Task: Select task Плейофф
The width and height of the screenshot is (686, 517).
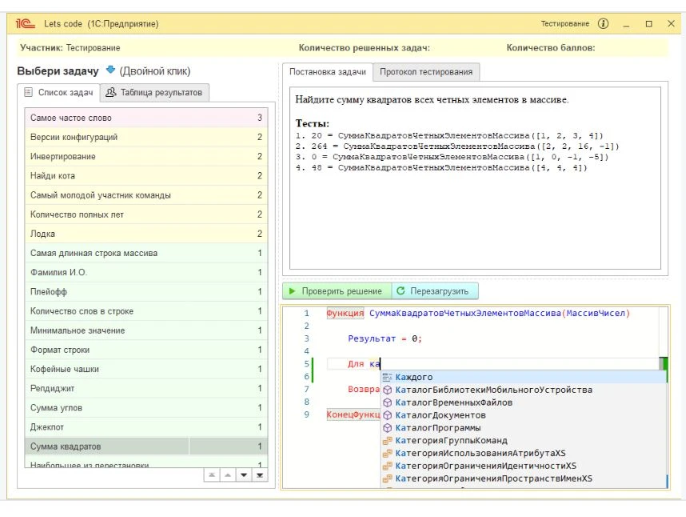Action: coord(146,291)
